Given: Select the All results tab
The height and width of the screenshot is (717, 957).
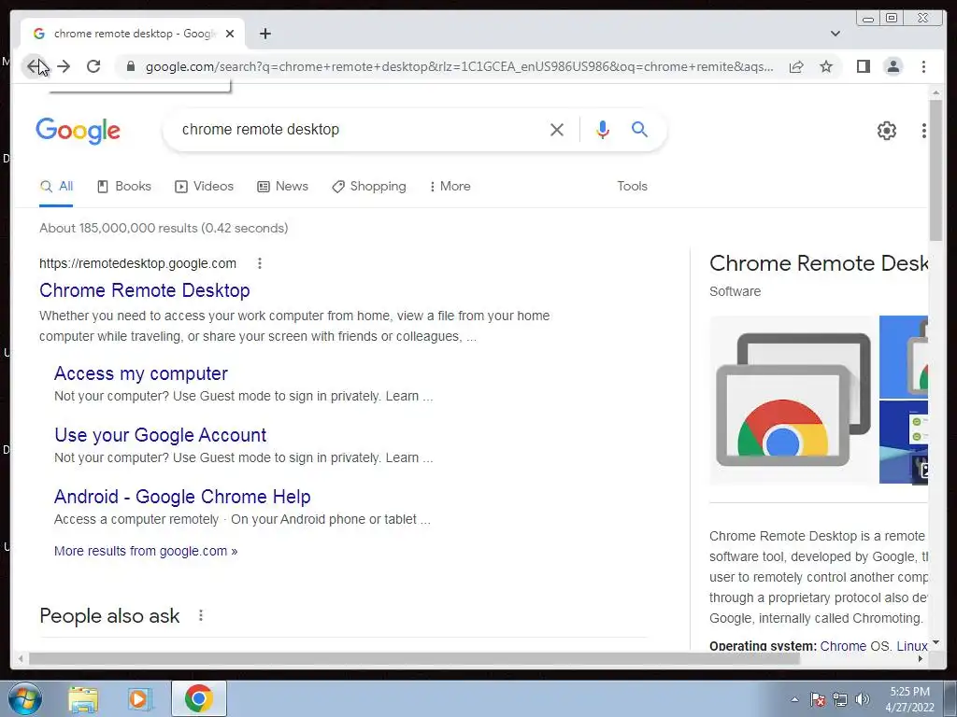Looking at the screenshot, I should pos(56,187).
